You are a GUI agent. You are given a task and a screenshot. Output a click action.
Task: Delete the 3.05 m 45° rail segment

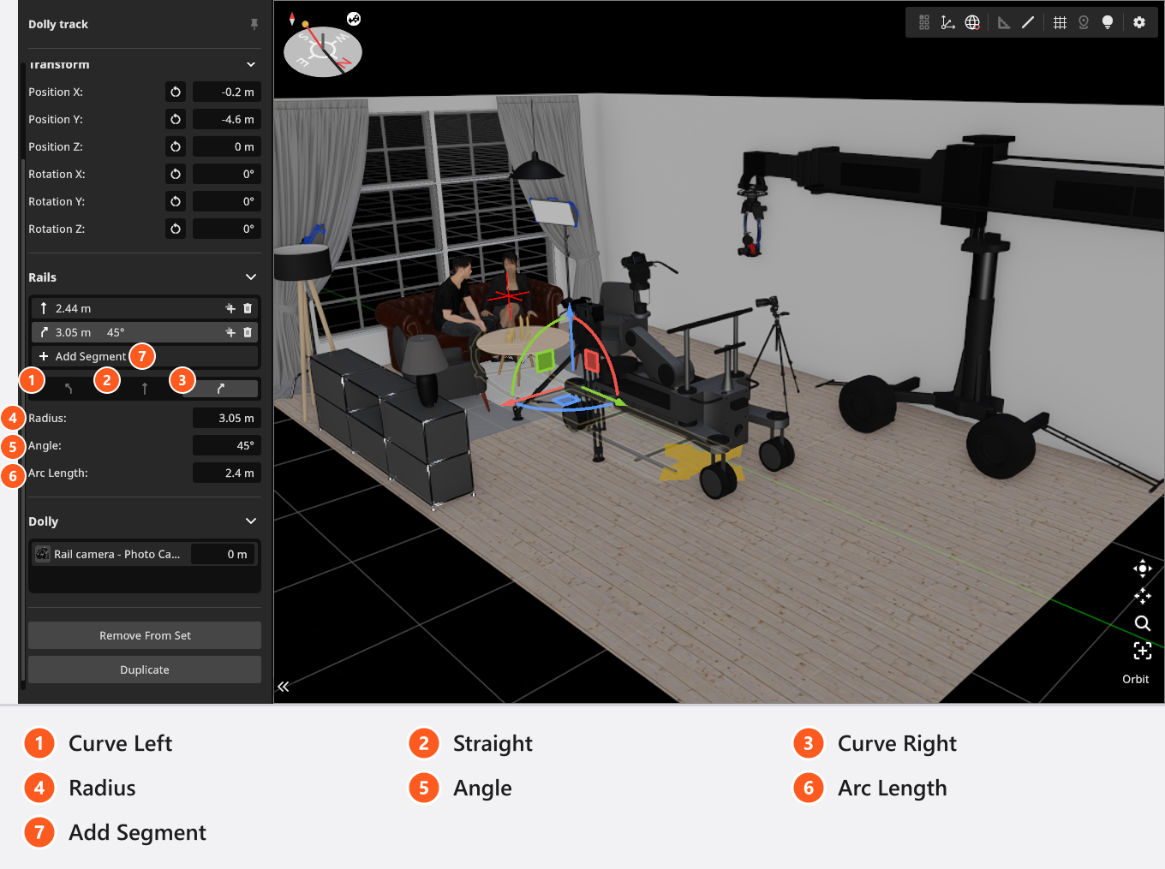point(248,332)
